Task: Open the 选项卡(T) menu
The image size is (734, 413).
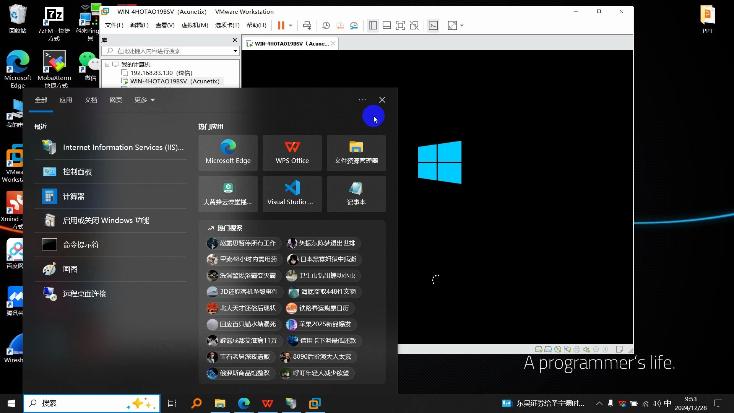Action: click(227, 25)
